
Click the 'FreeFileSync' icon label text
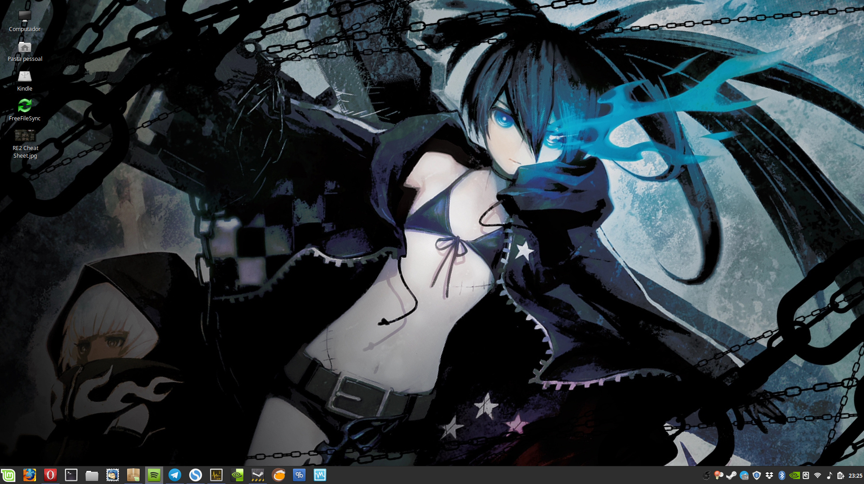25,119
